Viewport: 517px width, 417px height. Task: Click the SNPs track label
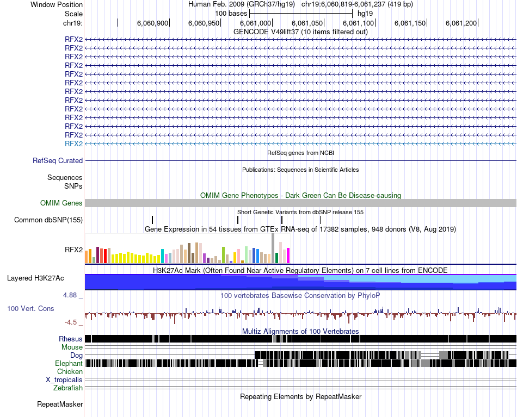[73, 186]
